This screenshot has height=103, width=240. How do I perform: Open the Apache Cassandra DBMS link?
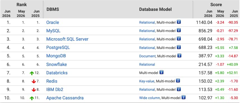[x=65, y=98]
